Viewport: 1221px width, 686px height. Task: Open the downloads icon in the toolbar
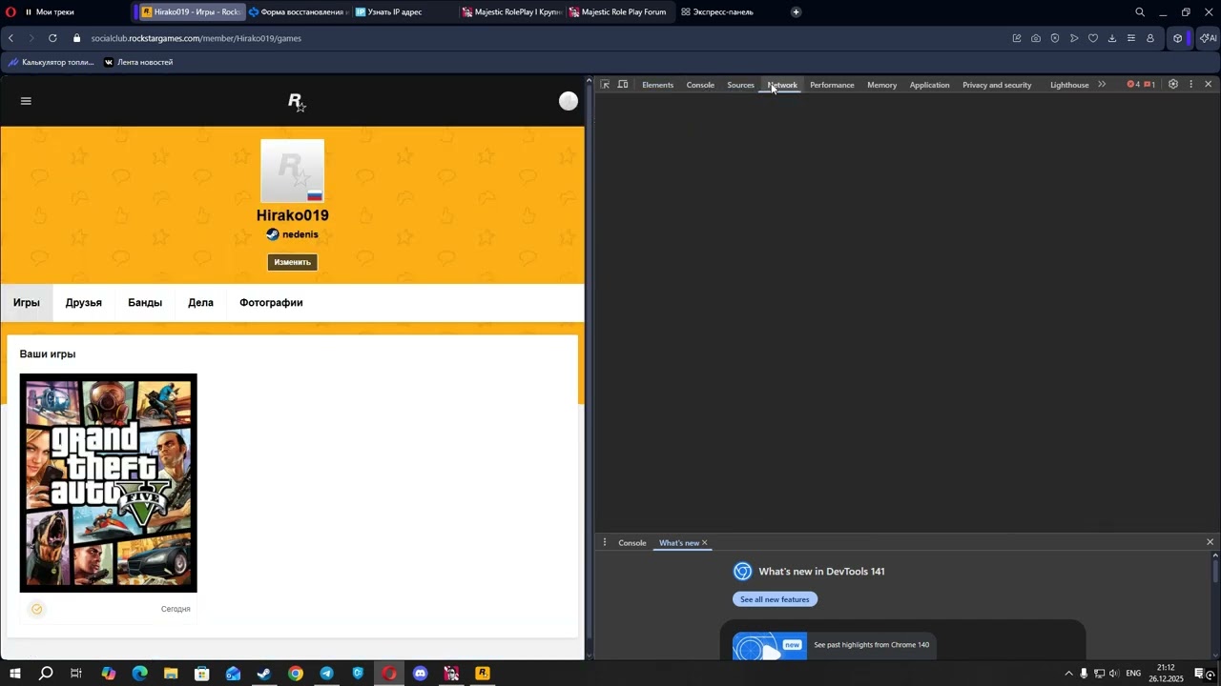click(1112, 38)
